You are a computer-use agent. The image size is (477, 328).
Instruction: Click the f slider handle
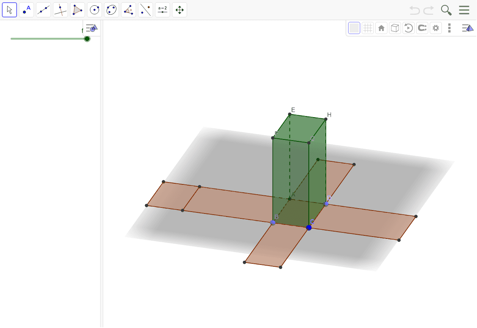(x=87, y=39)
